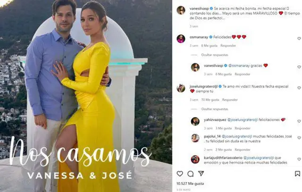Open osmanaray username link
The image size is (302, 192).
pyautogui.click(x=199, y=37)
